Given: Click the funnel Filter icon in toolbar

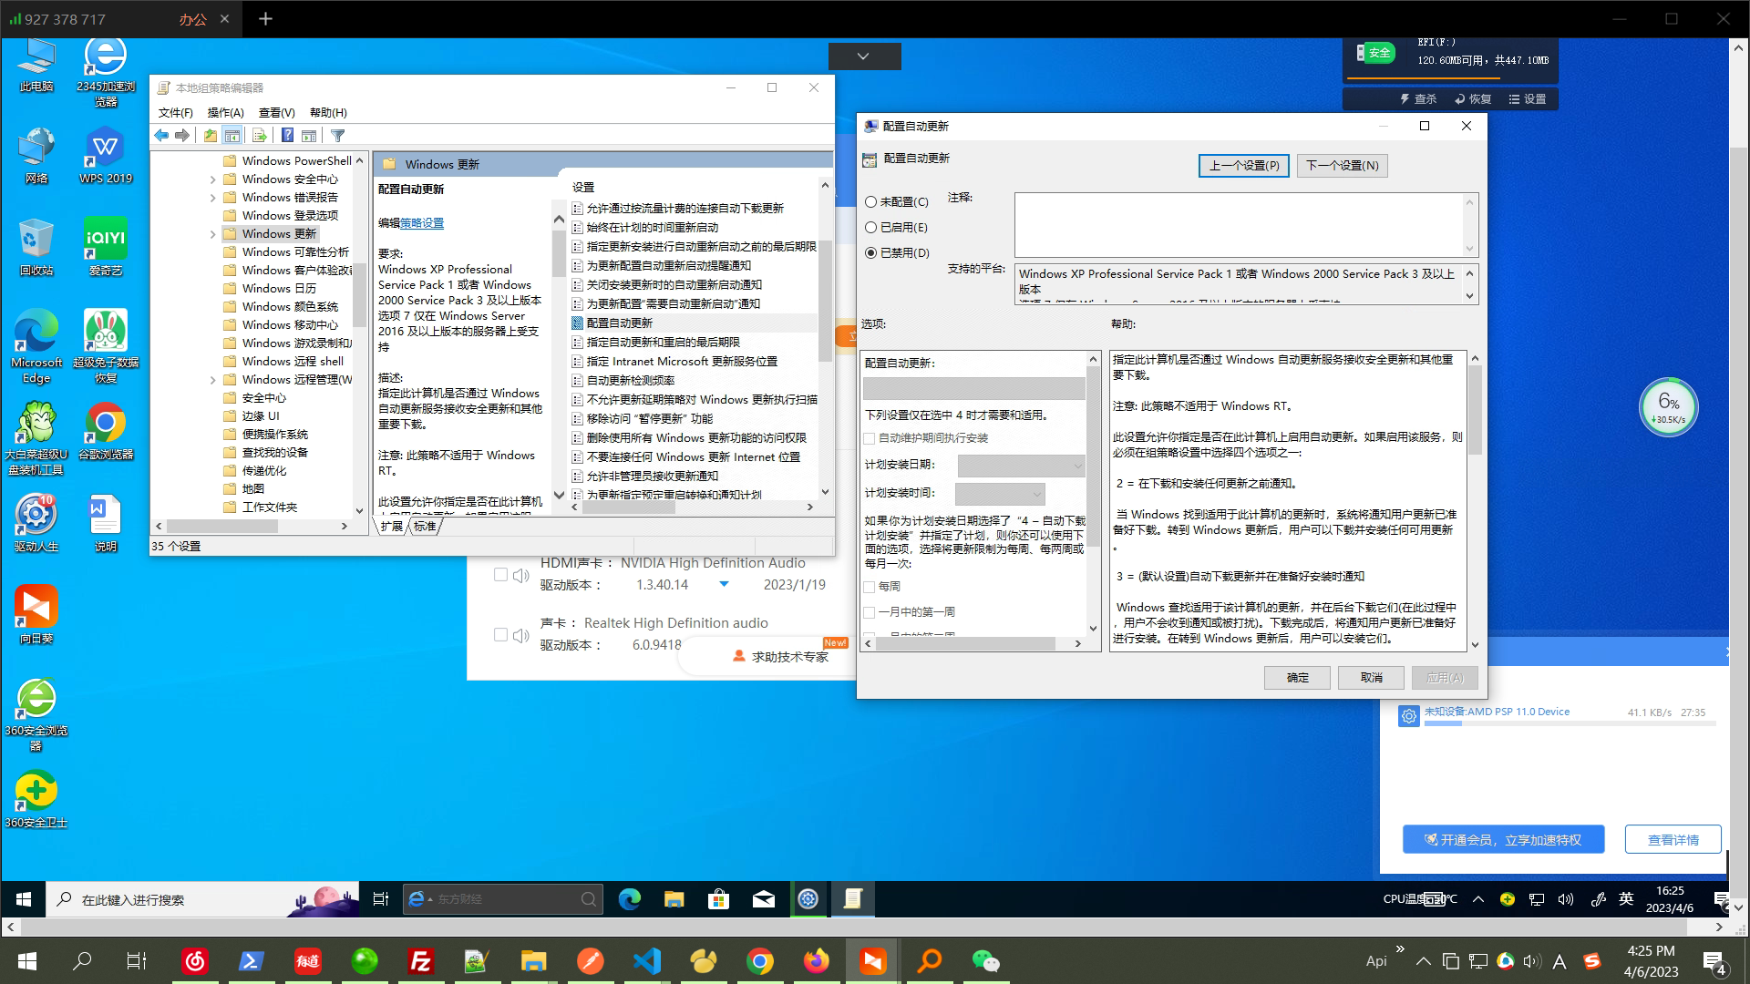Looking at the screenshot, I should tap(338, 136).
